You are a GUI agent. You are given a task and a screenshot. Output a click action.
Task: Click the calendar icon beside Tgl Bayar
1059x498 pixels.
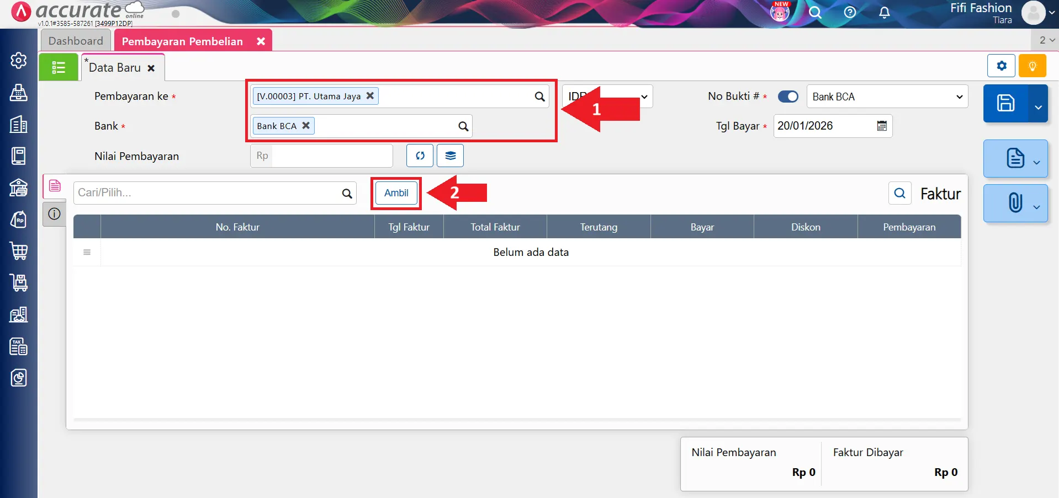click(x=882, y=126)
